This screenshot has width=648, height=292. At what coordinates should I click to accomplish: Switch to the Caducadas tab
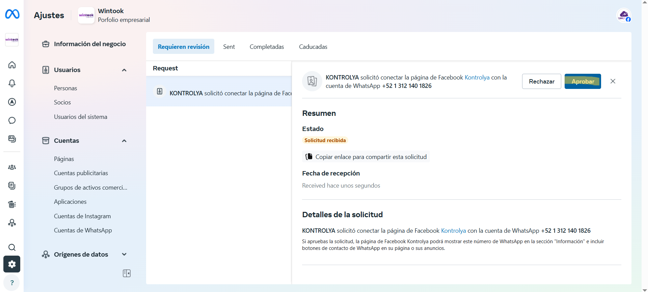(313, 47)
